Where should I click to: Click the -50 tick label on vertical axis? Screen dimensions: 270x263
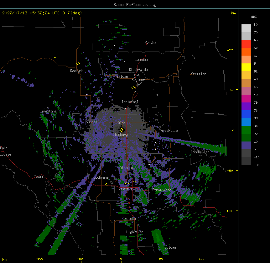[x=230, y=171]
